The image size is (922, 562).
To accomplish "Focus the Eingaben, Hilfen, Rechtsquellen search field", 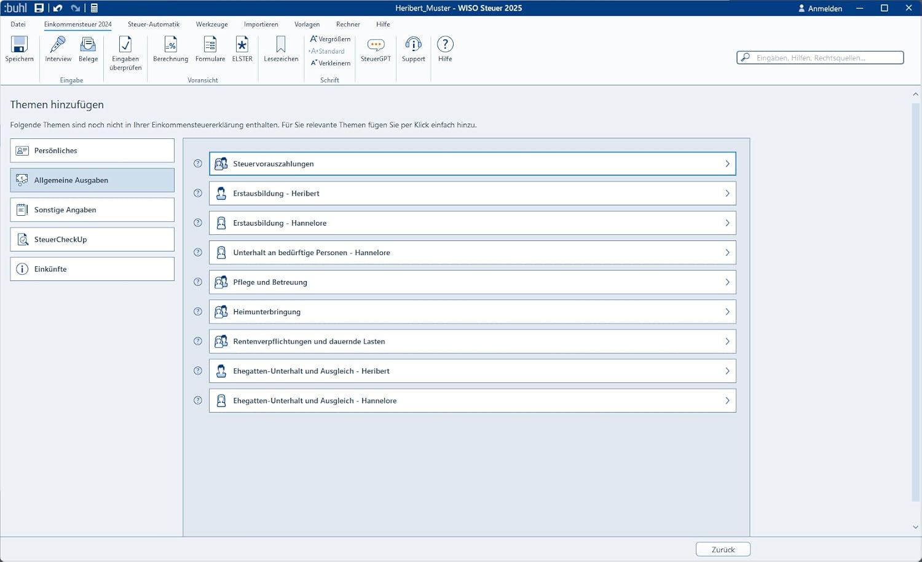I will (820, 58).
